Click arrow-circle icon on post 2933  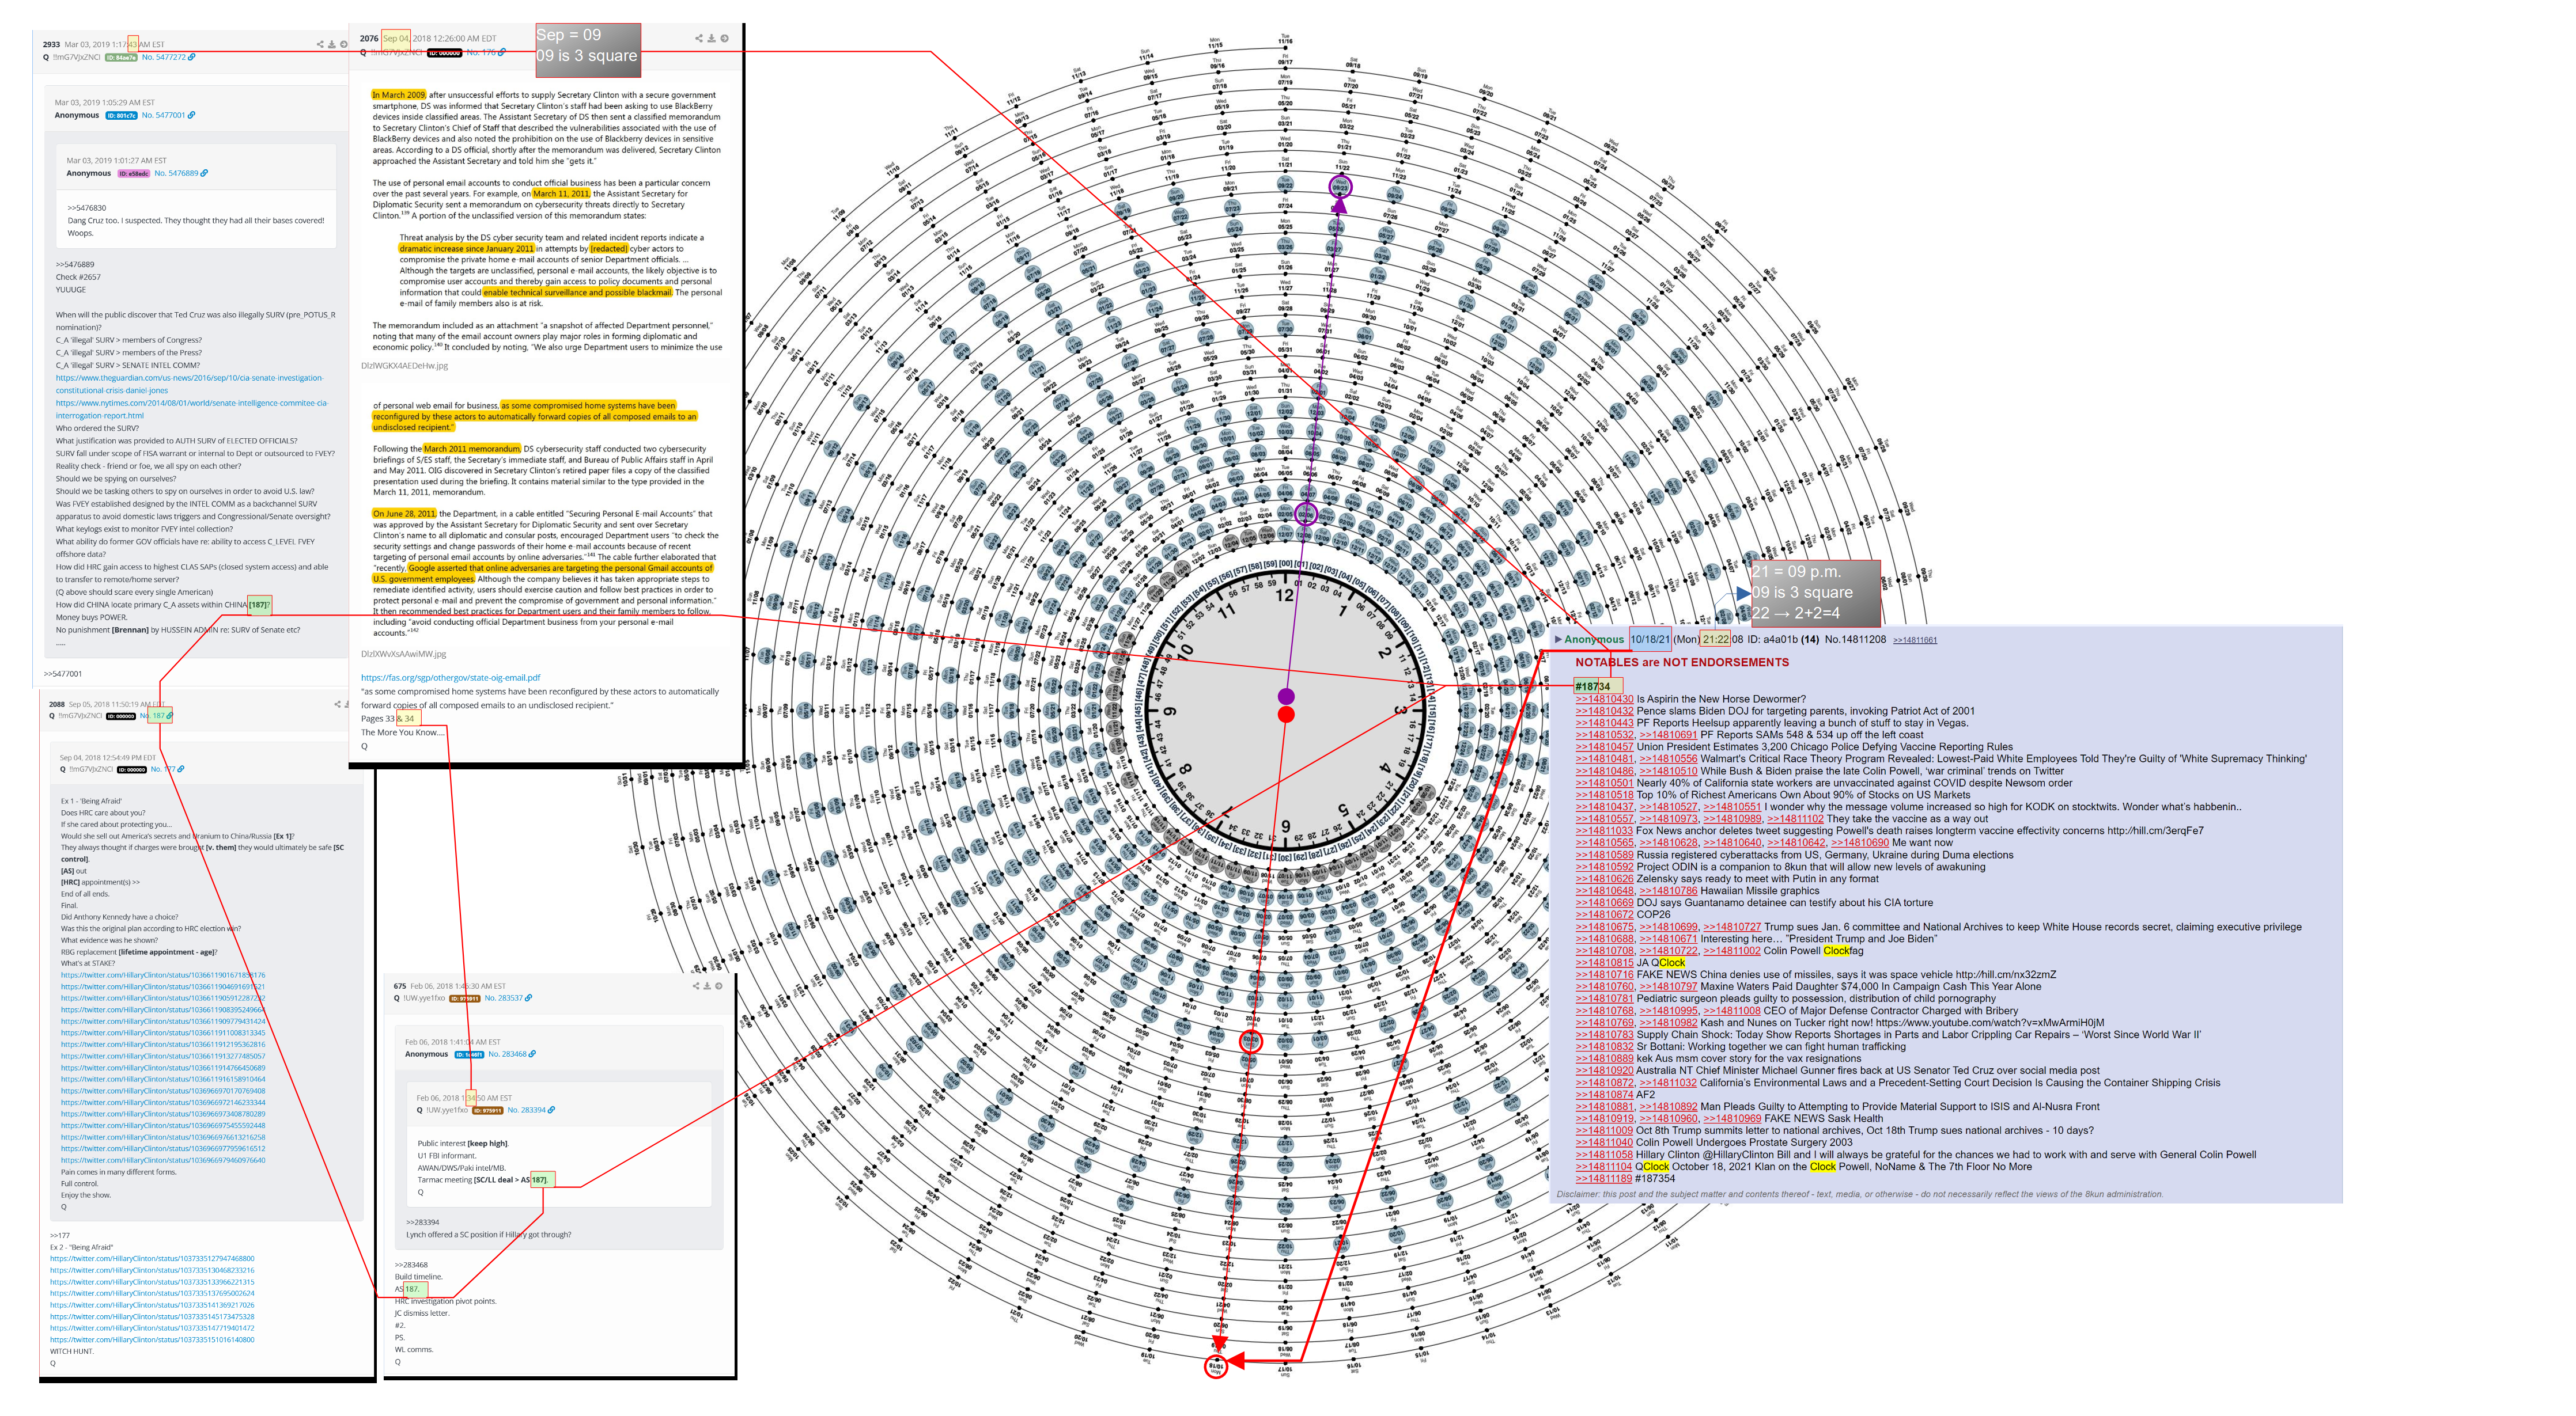(344, 44)
